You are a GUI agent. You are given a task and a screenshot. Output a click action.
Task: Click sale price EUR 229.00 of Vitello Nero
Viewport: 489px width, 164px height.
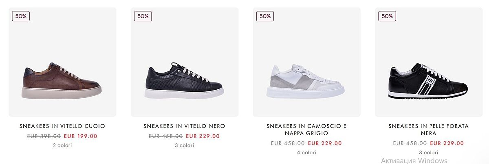point(203,136)
